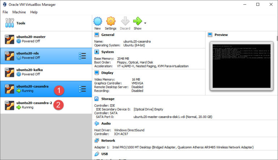Open Settings with the gear icon
Image resolution: width=278 pixels, height=160 pixels.
point(110,22)
